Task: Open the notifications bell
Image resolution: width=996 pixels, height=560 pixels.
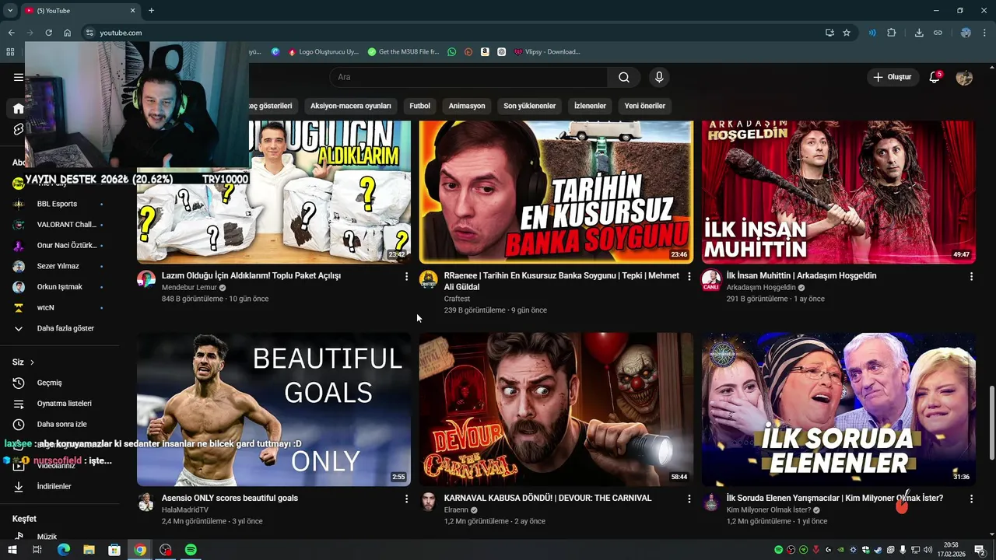Action: [x=935, y=77]
